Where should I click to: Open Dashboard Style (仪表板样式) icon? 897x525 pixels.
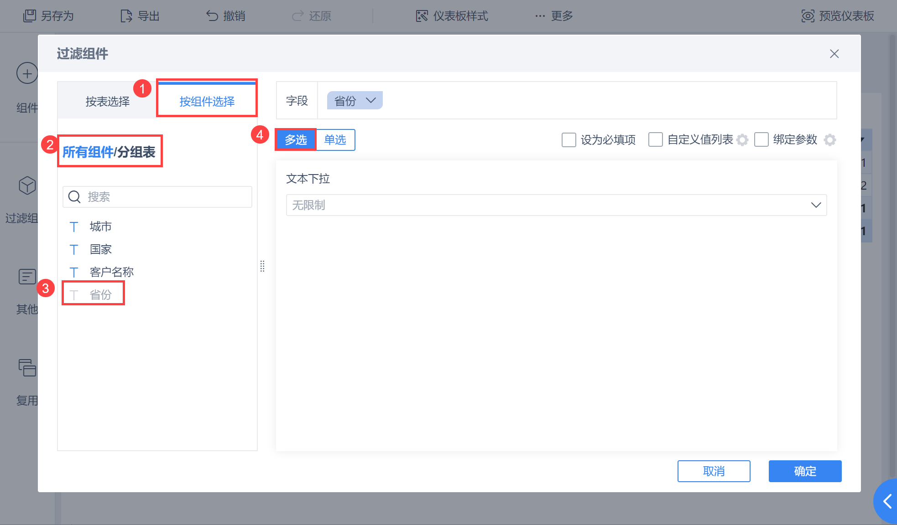[x=422, y=16]
